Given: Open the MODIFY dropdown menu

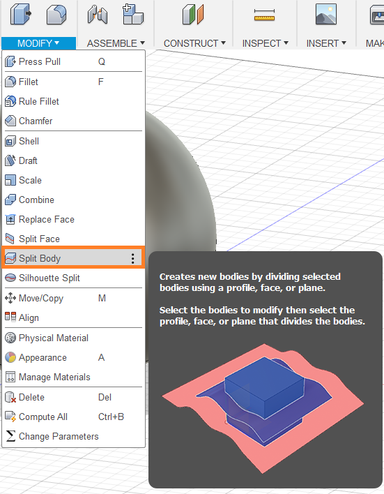Looking at the screenshot, I should [x=38, y=43].
